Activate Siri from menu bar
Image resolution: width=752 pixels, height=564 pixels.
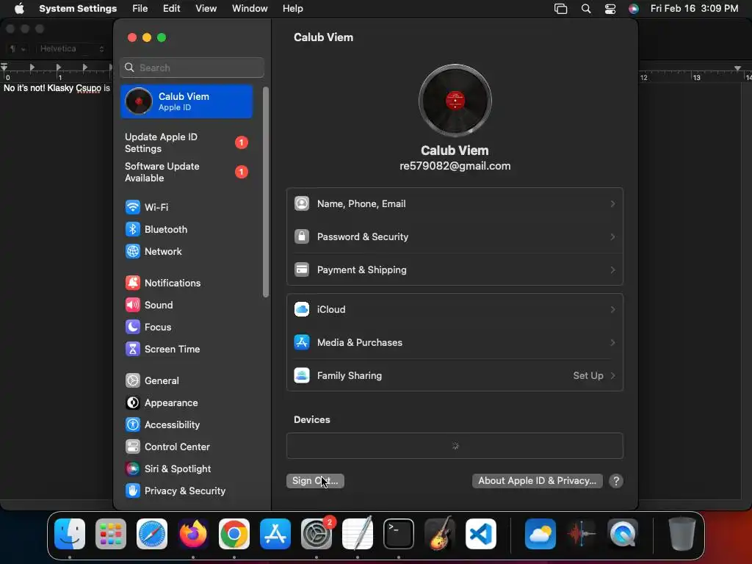pyautogui.click(x=634, y=9)
